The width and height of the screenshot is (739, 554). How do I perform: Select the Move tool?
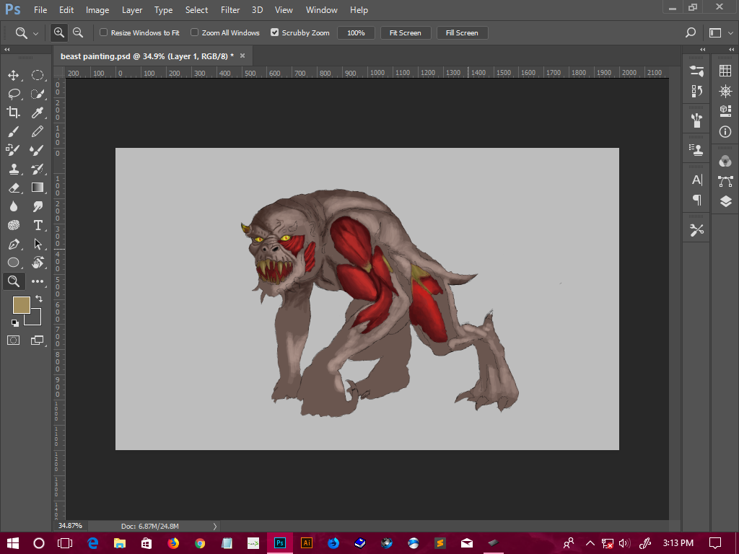click(13, 74)
